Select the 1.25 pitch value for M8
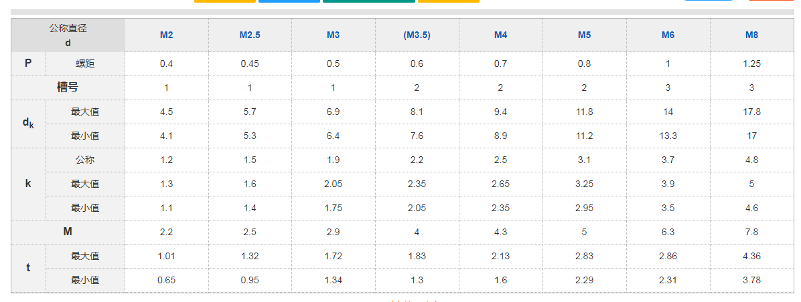Image resolution: width=801 pixels, height=302 pixels. (x=751, y=64)
